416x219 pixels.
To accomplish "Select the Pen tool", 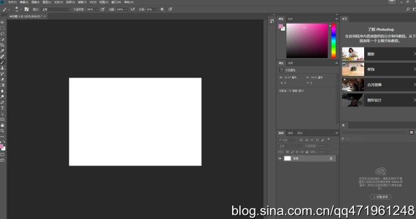I will point(2,102).
